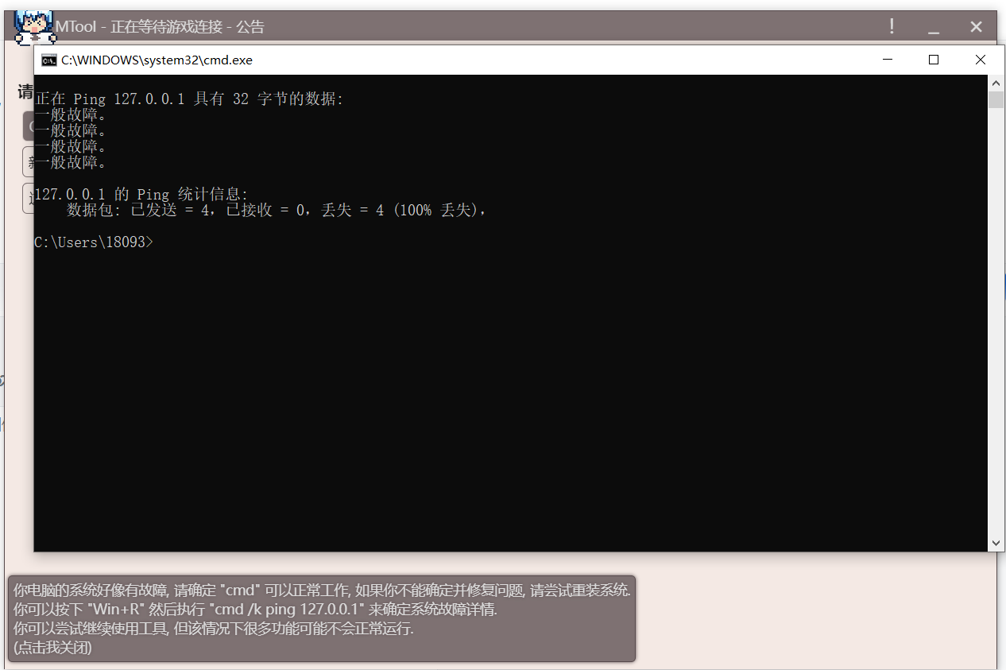Image resolution: width=1006 pixels, height=670 pixels.
Task: Click the console scrollbar down arrow
Action: [x=996, y=543]
